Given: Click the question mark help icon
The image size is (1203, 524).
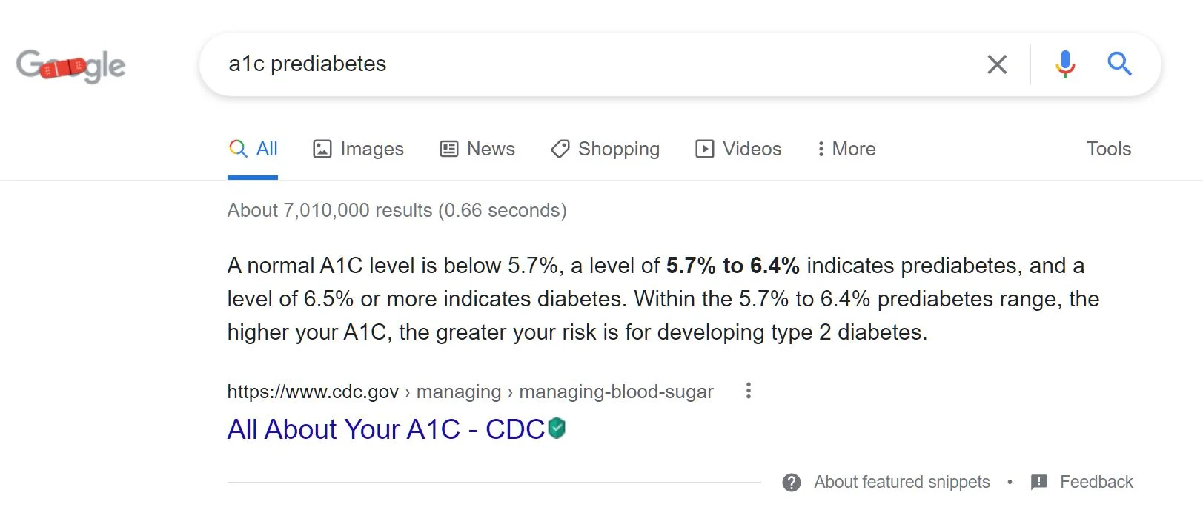Looking at the screenshot, I should (x=792, y=483).
